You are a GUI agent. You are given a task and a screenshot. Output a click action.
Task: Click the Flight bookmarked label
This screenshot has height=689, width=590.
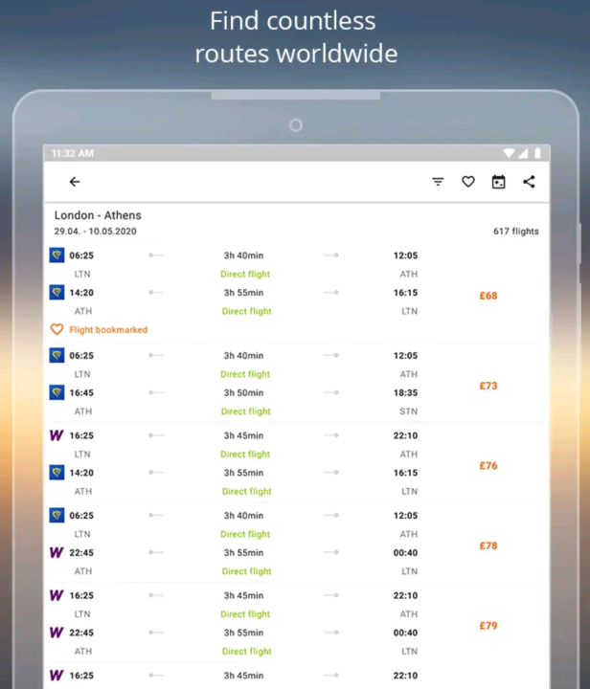click(108, 329)
